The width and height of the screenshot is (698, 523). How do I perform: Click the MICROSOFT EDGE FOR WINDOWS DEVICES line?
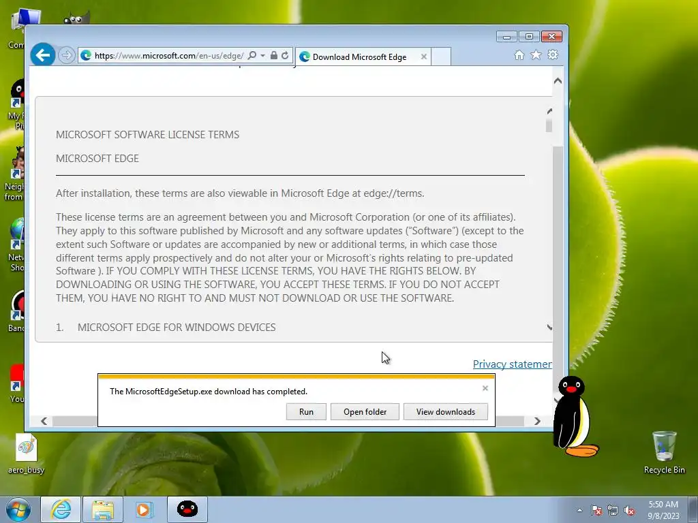tap(177, 328)
